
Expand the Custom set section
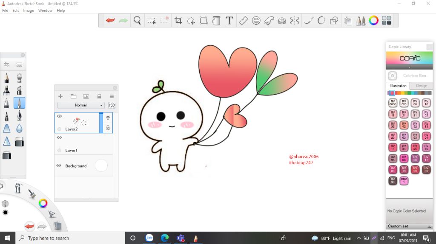click(409, 226)
